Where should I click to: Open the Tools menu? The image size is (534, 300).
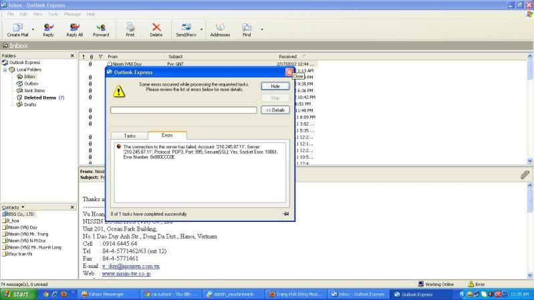click(x=53, y=14)
